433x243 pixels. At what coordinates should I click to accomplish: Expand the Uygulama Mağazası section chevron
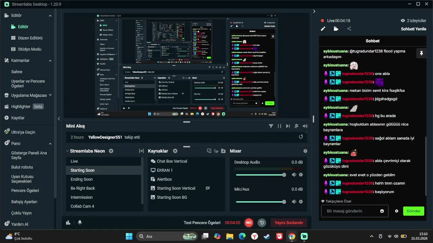click(50, 95)
